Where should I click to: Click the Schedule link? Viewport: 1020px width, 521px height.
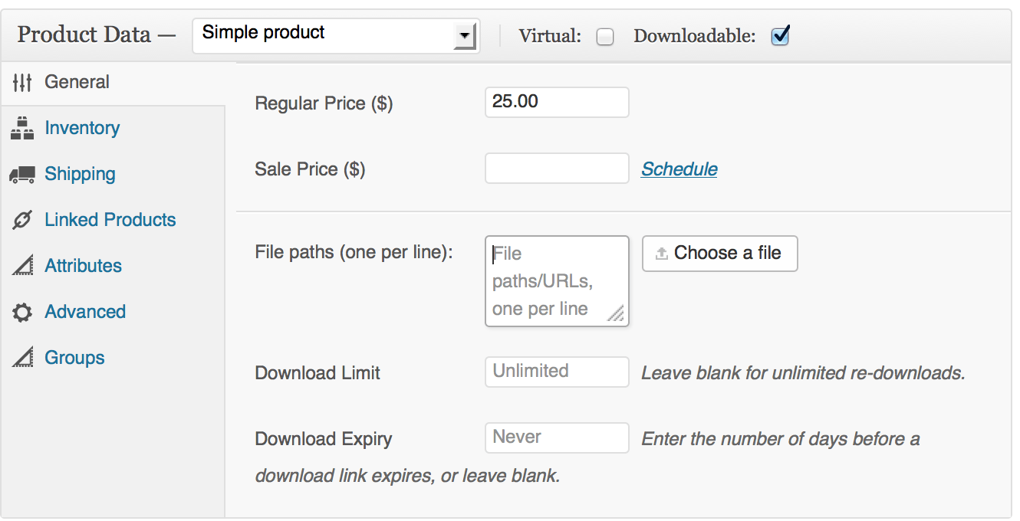point(679,169)
